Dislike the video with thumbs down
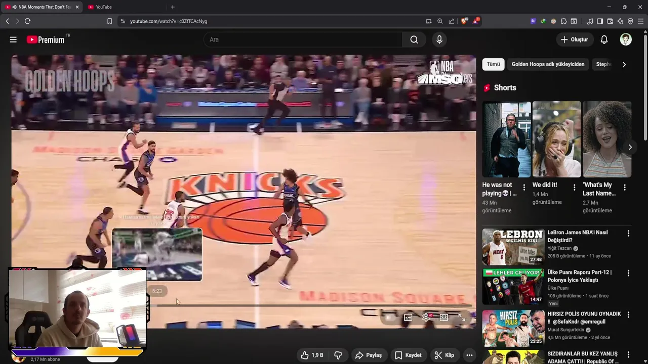The height and width of the screenshot is (364, 648). 338,355
